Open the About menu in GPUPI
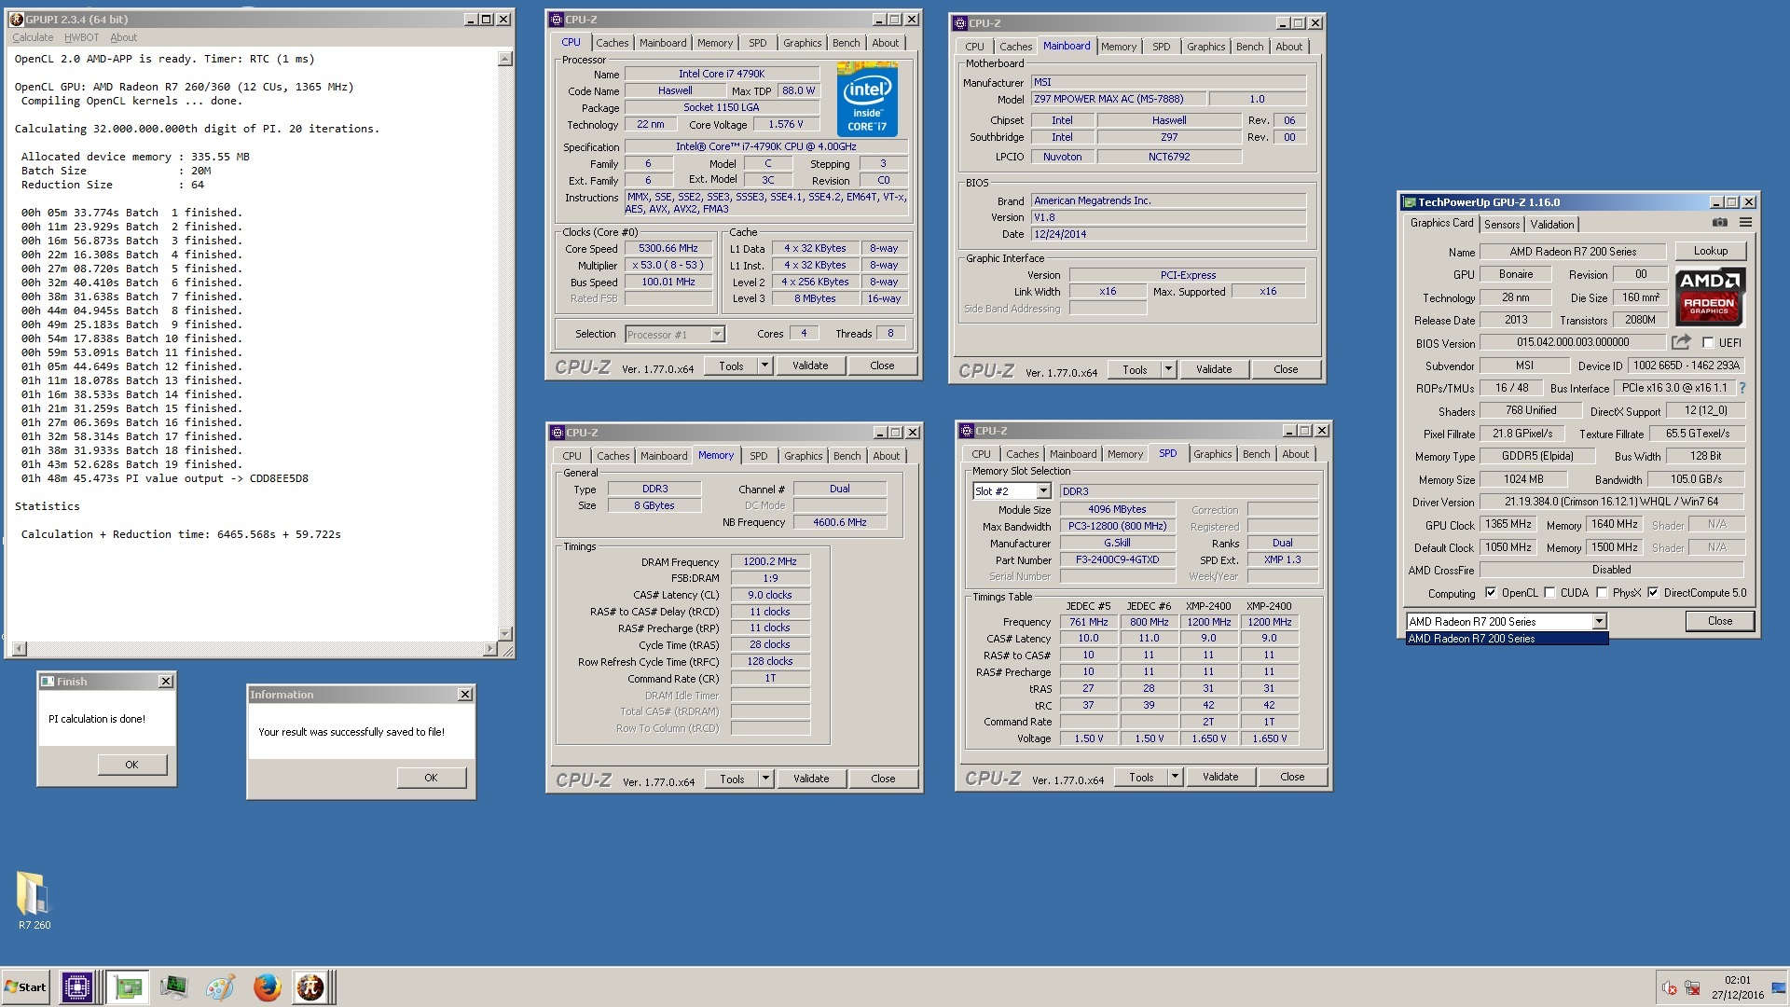Screen dimensions: 1790x1007 coord(123,37)
